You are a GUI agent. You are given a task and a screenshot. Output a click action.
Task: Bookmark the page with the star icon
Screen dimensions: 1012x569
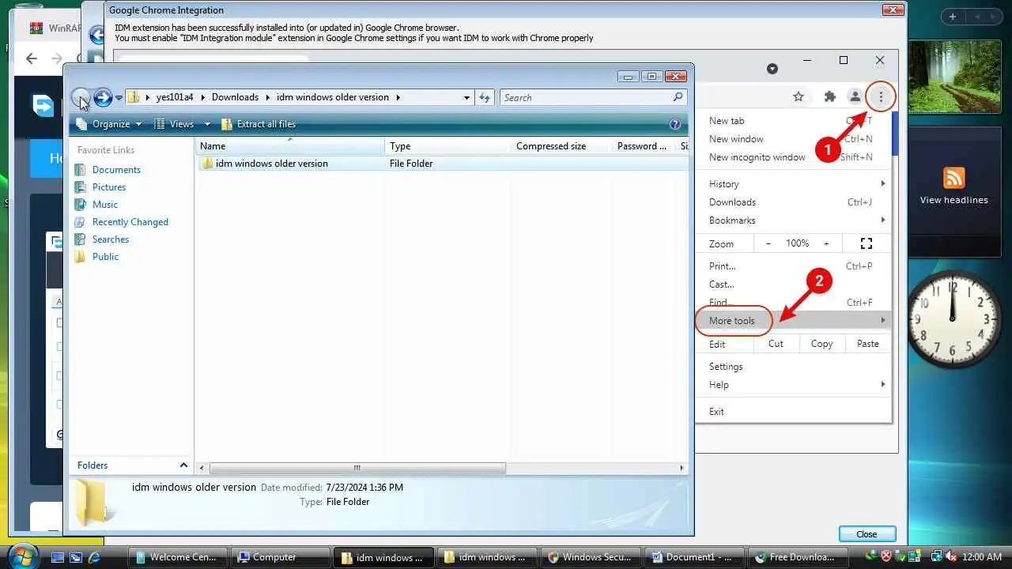799,96
